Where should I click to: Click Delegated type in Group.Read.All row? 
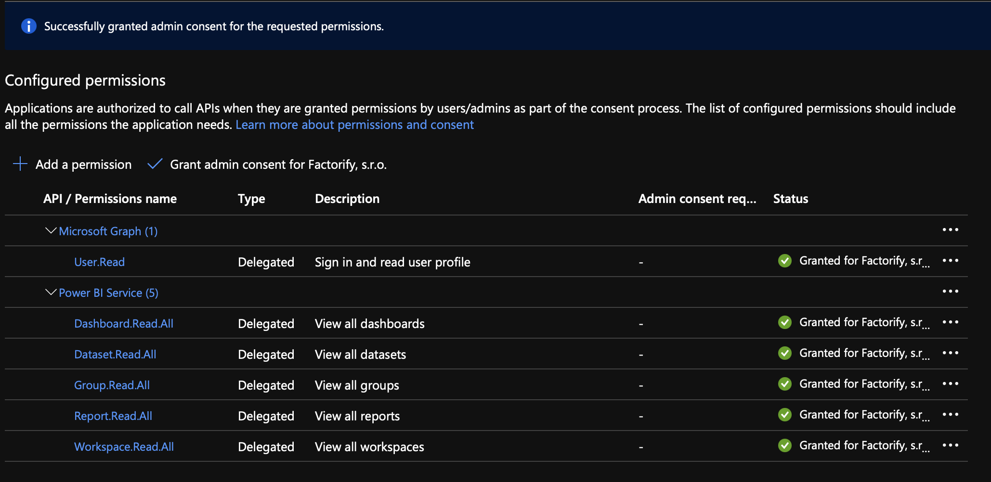[266, 385]
